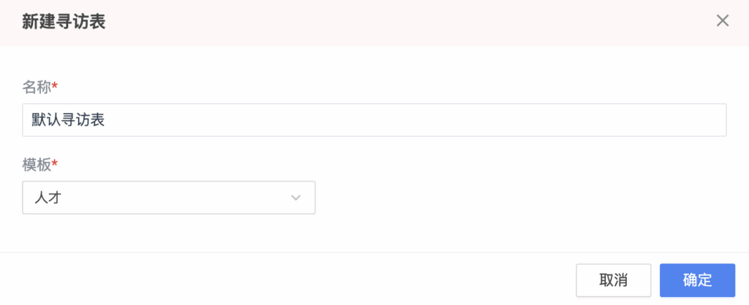Click the down chevron icon beside 人才
The height and width of the screenshot is (305, 749).
pos(296,197)
